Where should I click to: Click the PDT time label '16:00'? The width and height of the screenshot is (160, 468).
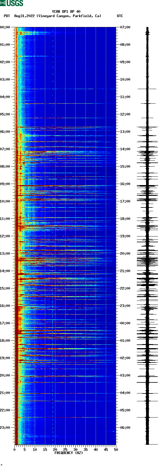[x=5, y=306]
